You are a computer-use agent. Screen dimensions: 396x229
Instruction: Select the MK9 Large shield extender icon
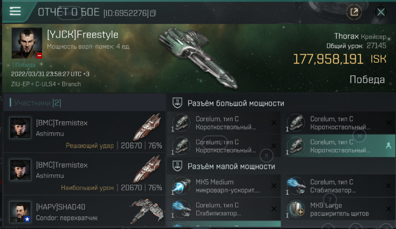296,209
